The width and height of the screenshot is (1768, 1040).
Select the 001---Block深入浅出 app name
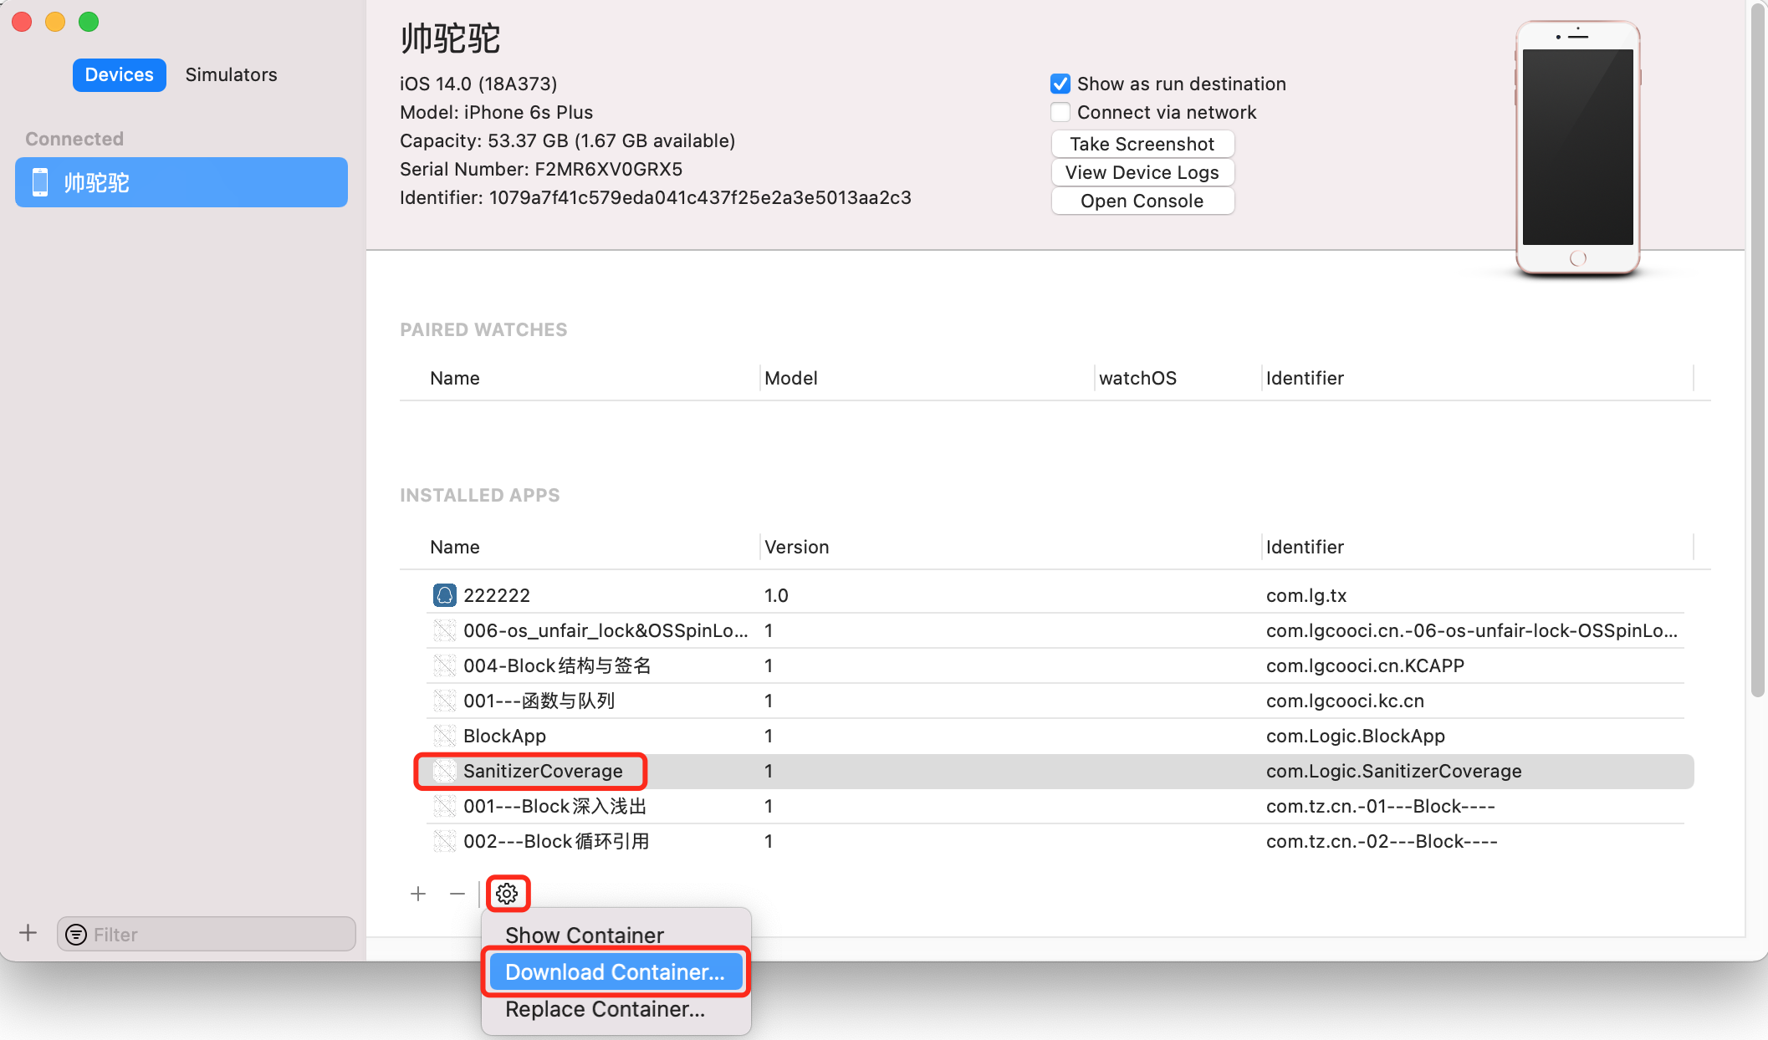555,806
